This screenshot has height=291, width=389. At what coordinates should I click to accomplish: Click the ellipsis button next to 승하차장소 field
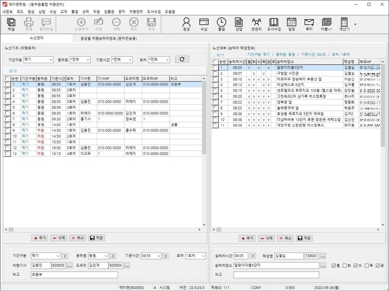323,266
